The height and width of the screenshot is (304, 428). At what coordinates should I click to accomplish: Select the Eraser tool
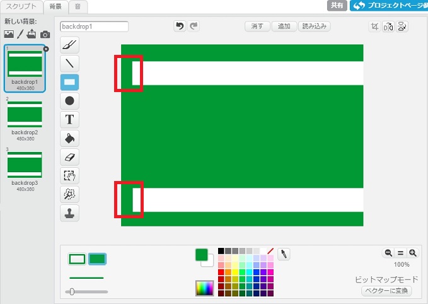point(69,157)
